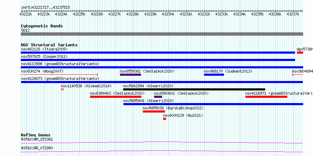Open nsv4113998 (gnomADStructuralVariants) variant label
Screen dimensions: 313x156
pos(60,64)
